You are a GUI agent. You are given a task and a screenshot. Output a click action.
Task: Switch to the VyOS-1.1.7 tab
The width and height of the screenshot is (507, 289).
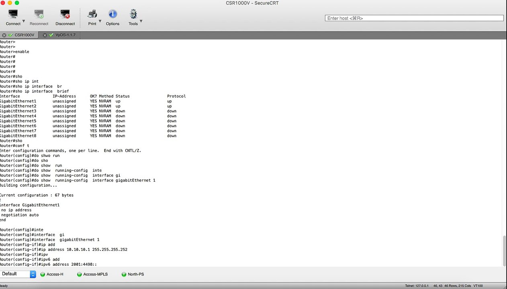[65, 35]
